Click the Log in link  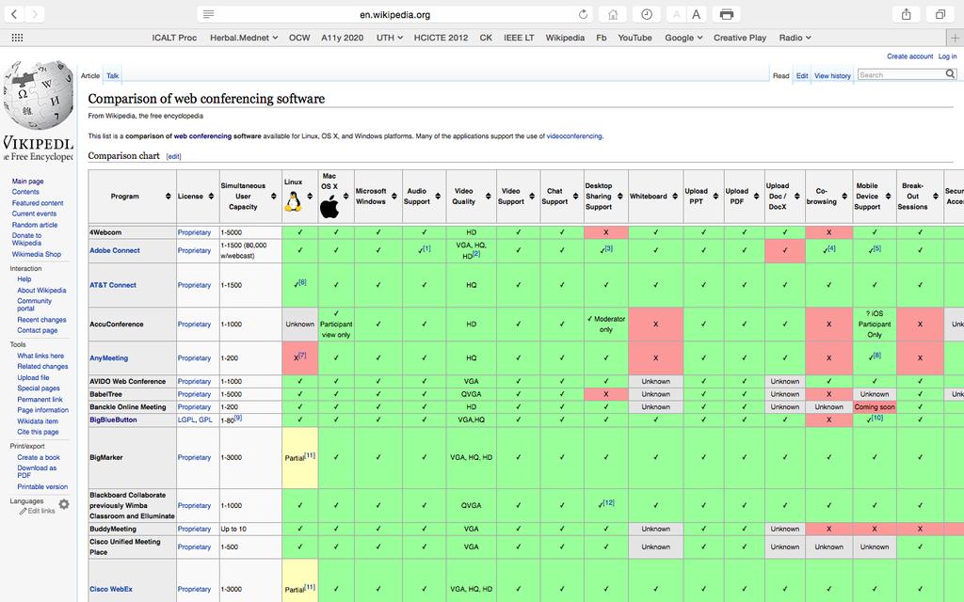[x=947, y=55]
